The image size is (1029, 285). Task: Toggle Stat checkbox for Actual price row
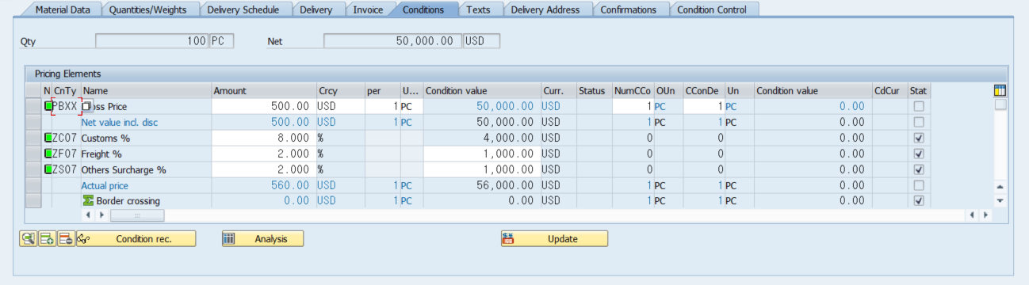919,185
